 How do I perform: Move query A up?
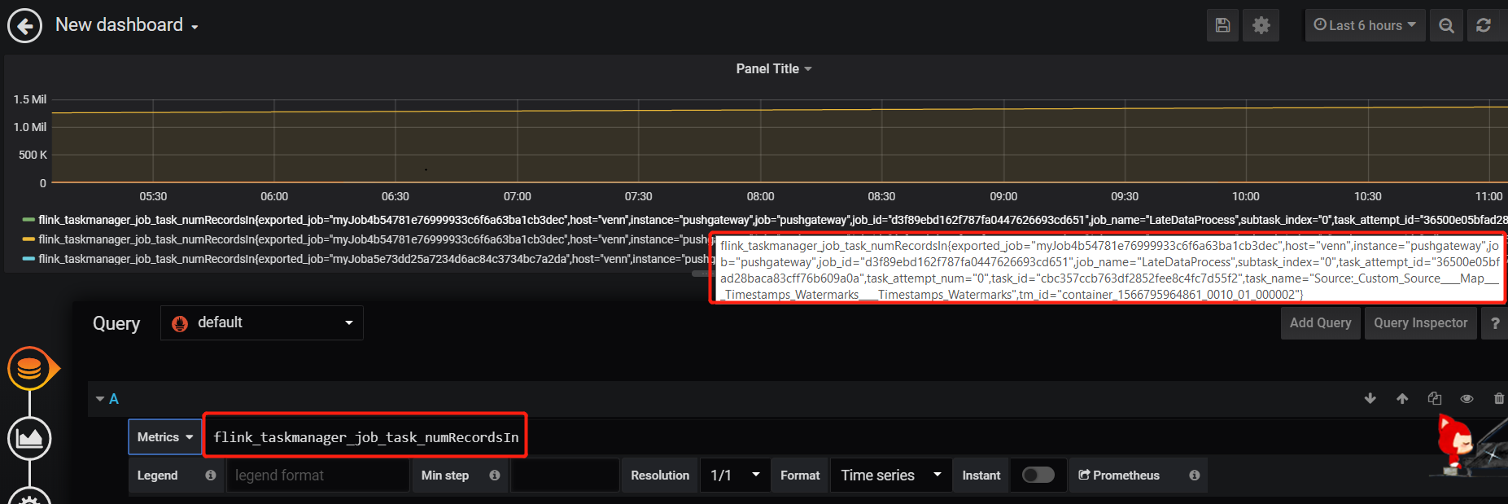[1402, 399]
